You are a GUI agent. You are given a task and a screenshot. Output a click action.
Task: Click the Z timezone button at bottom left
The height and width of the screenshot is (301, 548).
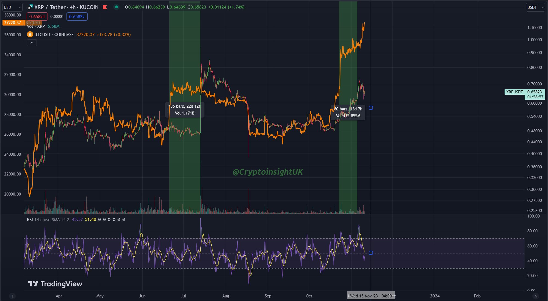click(12, 296)
